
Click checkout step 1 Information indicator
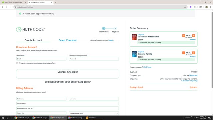[104, 28]
